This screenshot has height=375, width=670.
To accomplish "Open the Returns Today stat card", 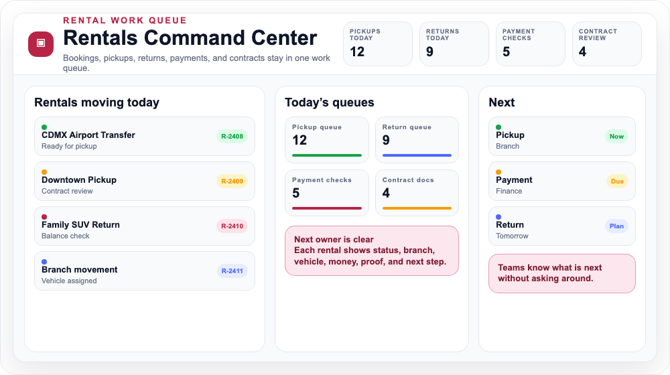I will pyautogui.click(x=454, y=44).
